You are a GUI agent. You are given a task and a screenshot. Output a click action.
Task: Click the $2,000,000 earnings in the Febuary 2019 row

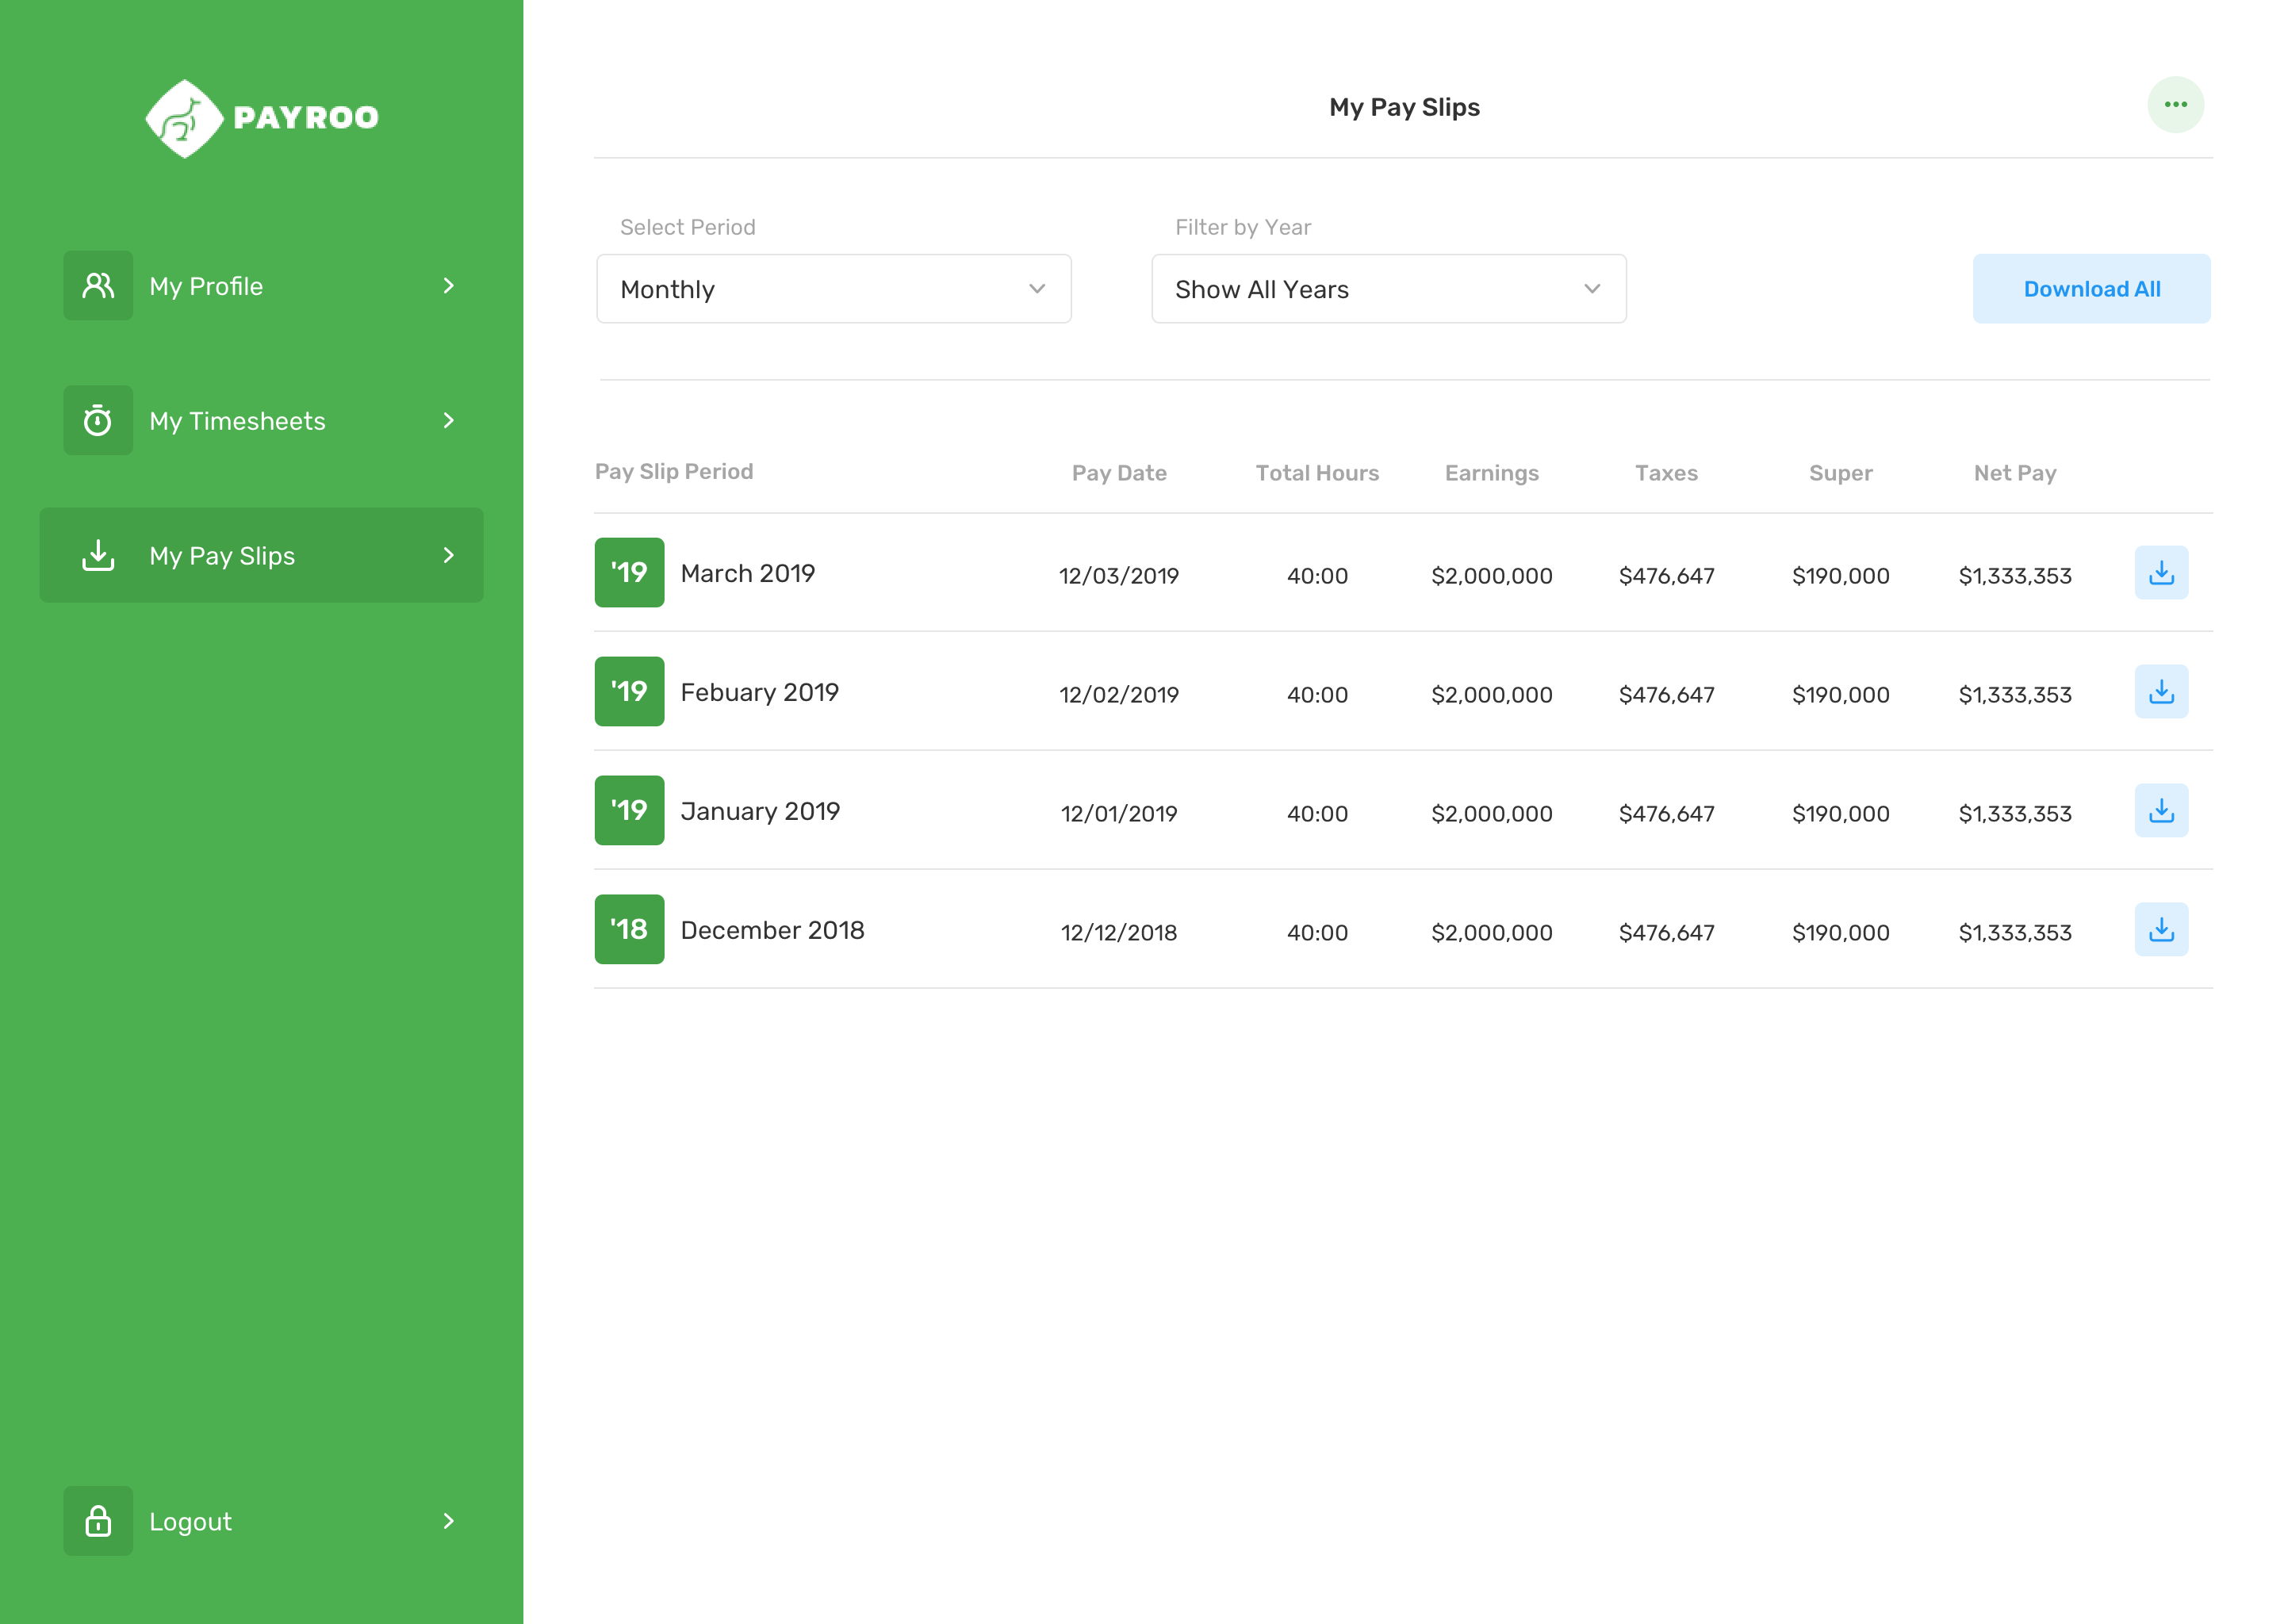click(1491, 695)
